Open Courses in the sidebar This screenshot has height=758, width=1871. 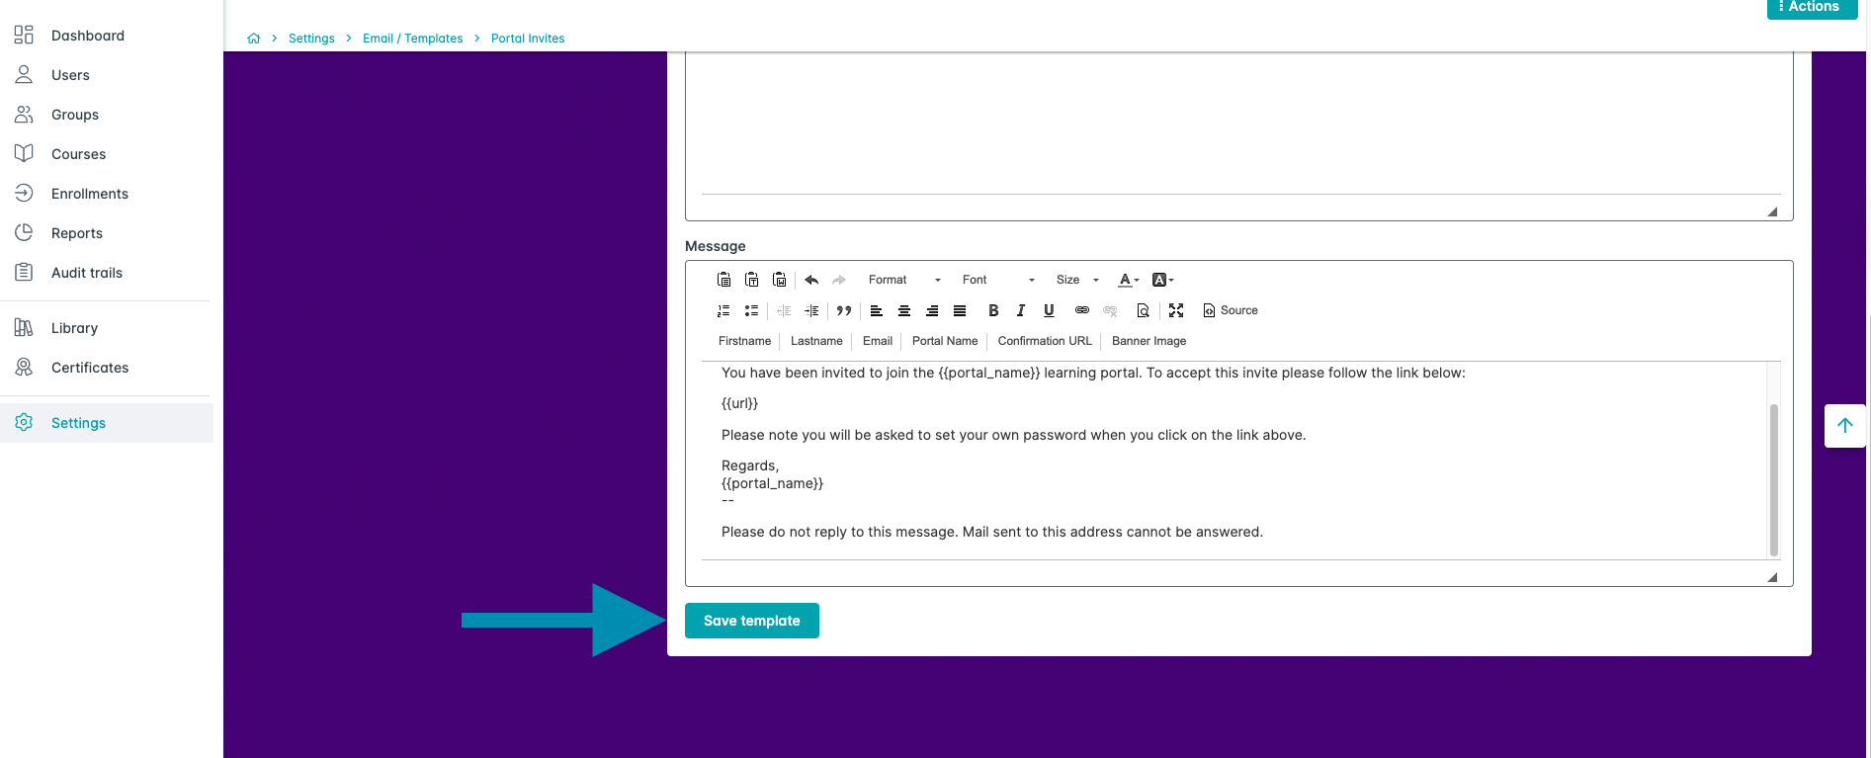point(78,154)
